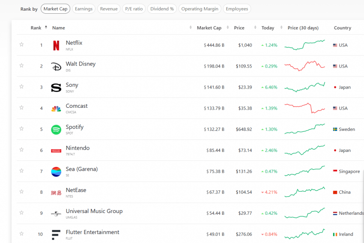Click the Today column header
This screenshot has height=243, width=364.
pyautogui.click(x=268, y=28)
